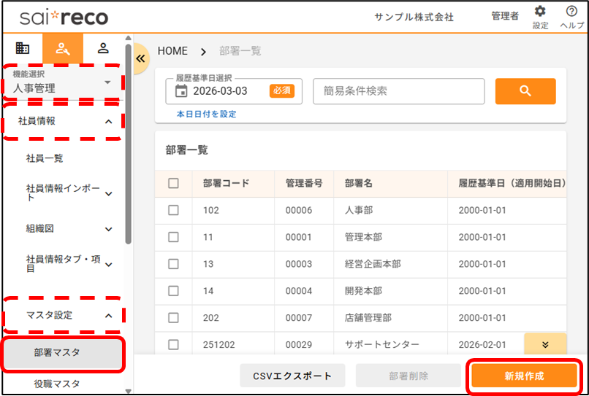Click the yellow double-down arrow button

click(544, 344)
